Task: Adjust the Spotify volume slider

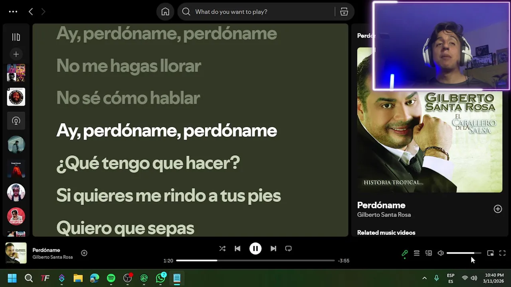Action: click(464, 253)
